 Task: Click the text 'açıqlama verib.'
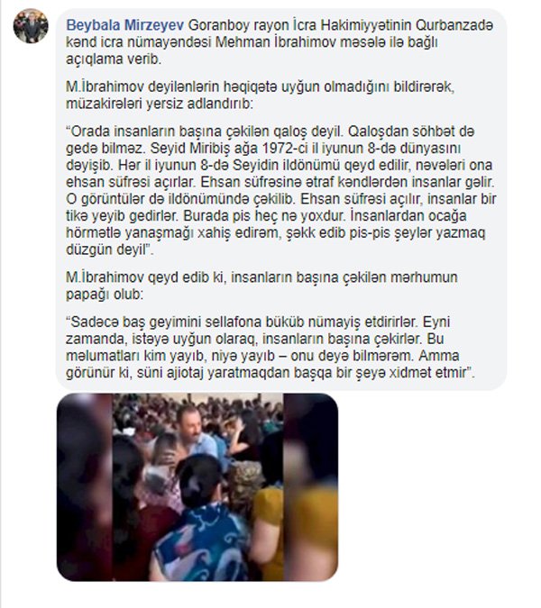pyautogui.click(x=114, y=59)
